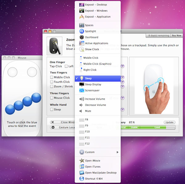Viewport: 185px width, 184px height.
Task: Choose Spotlight from the popup menu
Action: (x=98, y=31)
